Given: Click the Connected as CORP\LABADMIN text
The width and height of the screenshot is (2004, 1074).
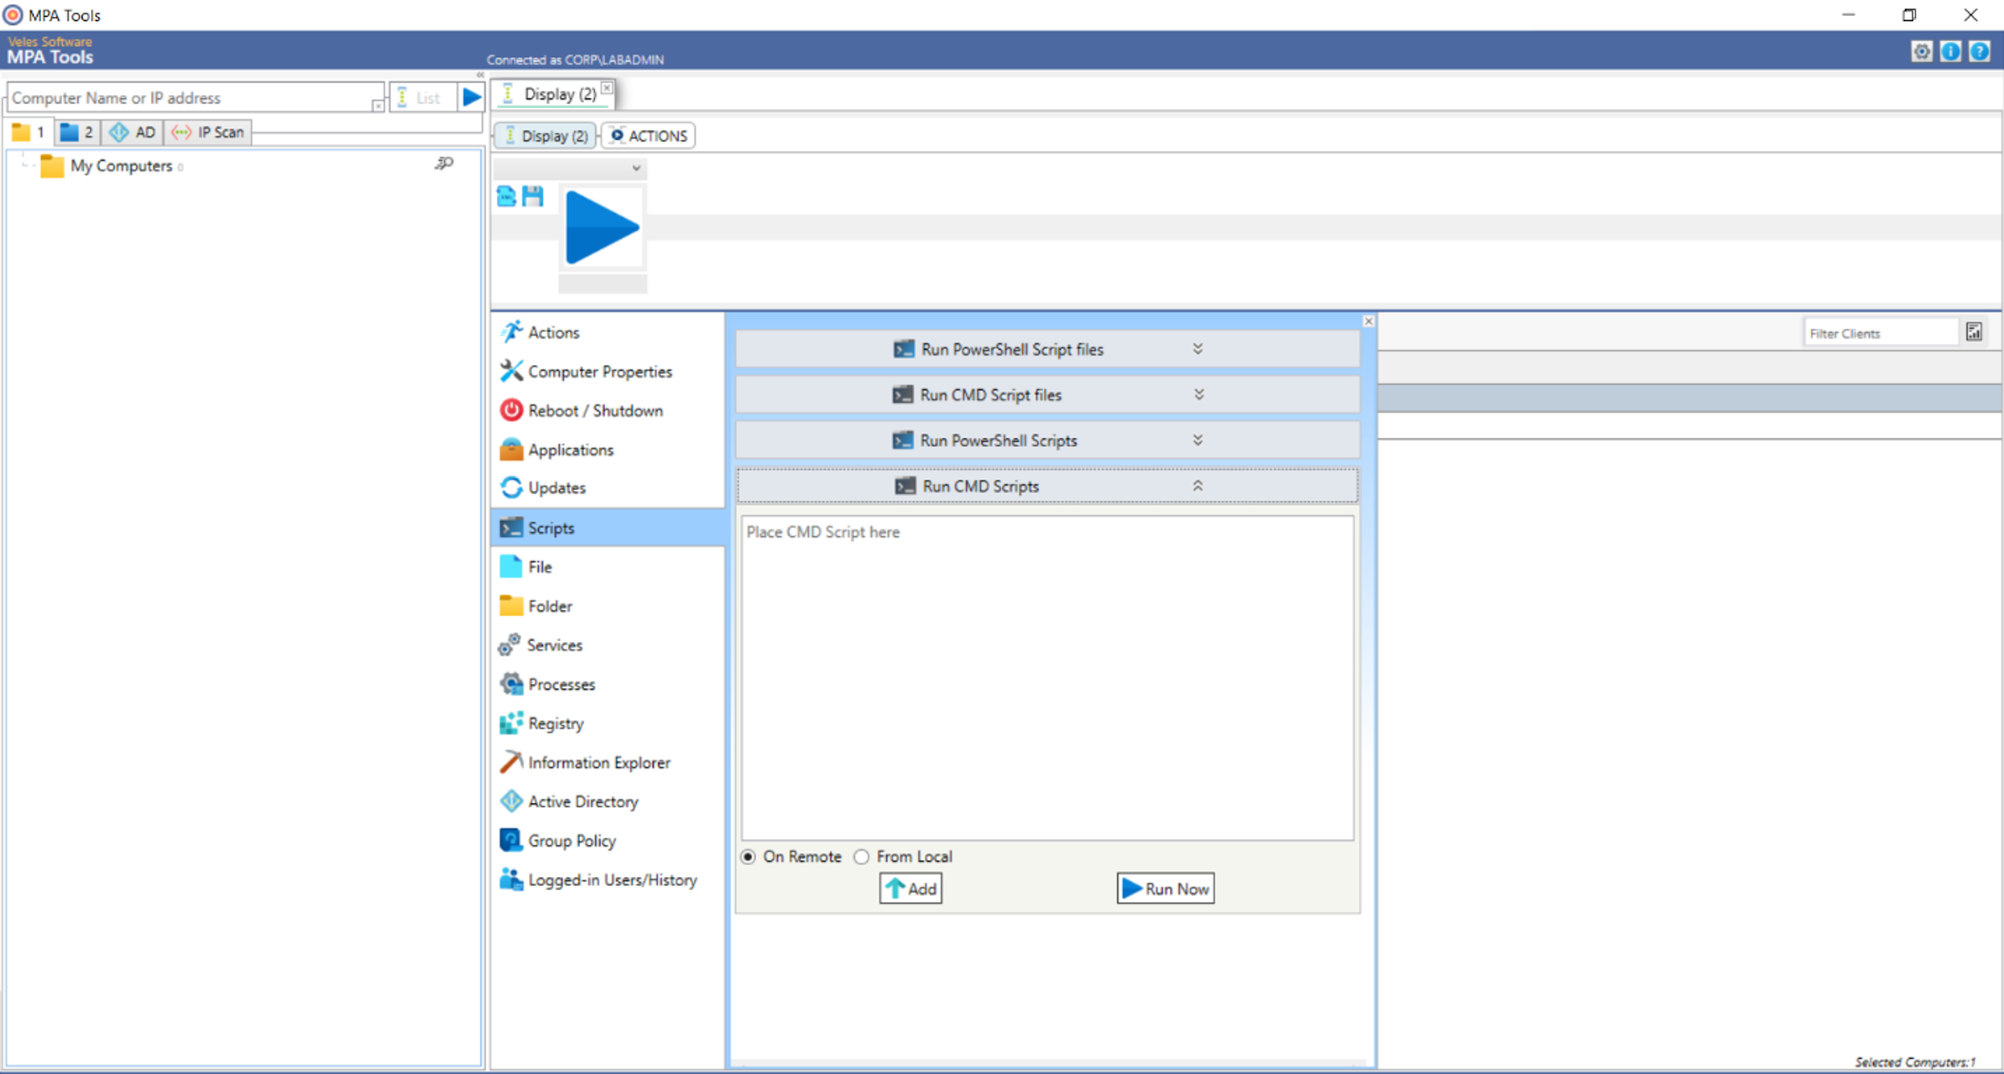Looking at the screenshot, I should coord(575,60).
